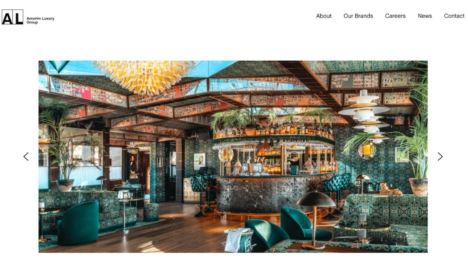Screen dimensions: 468x263
Task: Select News in the navigation bar
Action: pyautogui.click(x=425, y=16)
